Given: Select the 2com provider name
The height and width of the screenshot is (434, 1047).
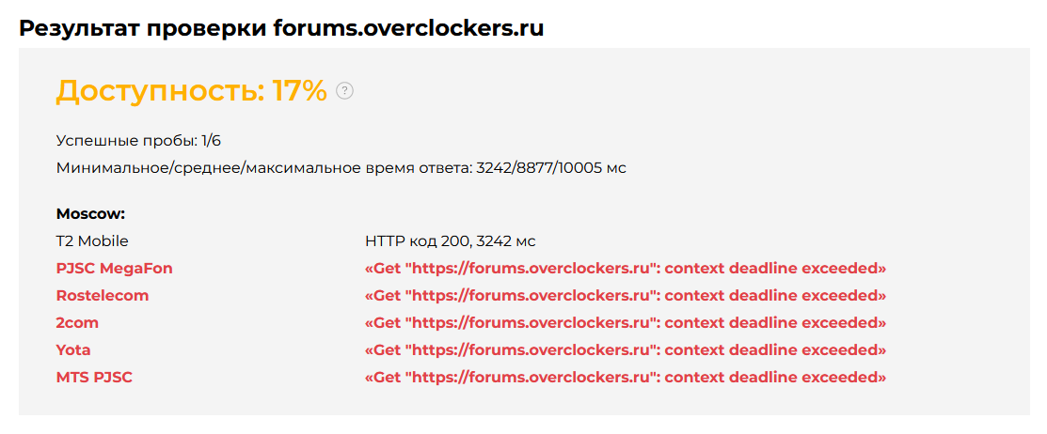Looking at the screenshot, I should (77, 323).
